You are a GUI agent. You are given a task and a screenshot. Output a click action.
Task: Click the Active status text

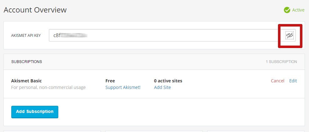pos(298,10)
